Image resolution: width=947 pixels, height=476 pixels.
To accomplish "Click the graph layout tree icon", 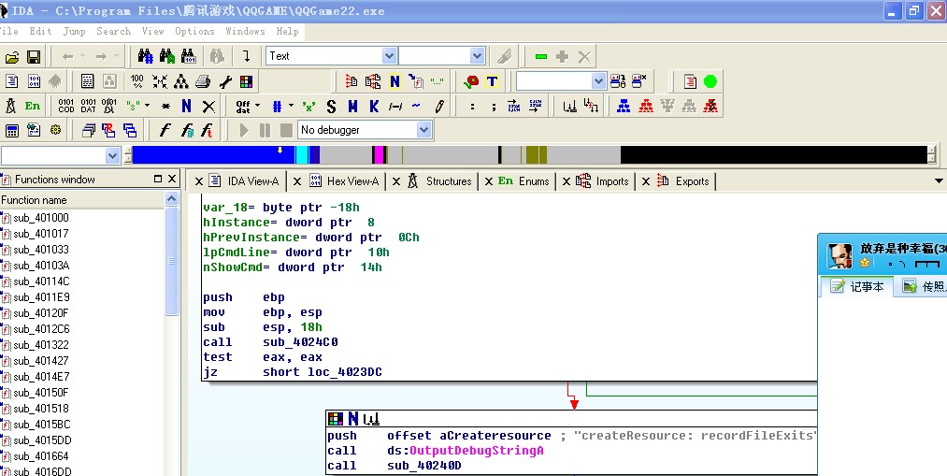I will click(181, 81).
